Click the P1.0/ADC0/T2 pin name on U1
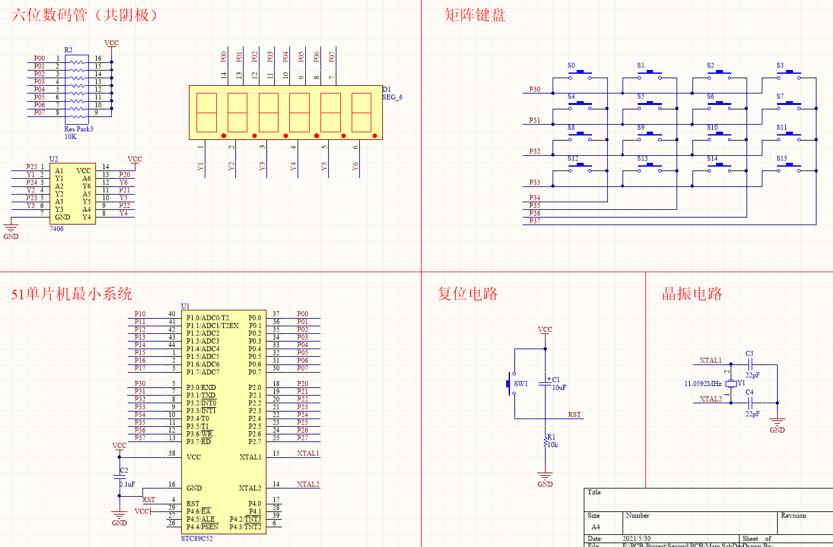 pyautogui.click(x=208, y=317)
